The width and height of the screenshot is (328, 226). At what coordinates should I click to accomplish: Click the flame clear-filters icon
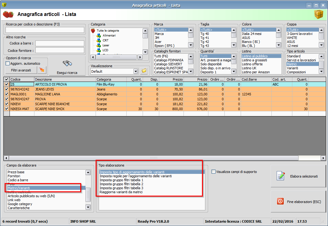42,70
